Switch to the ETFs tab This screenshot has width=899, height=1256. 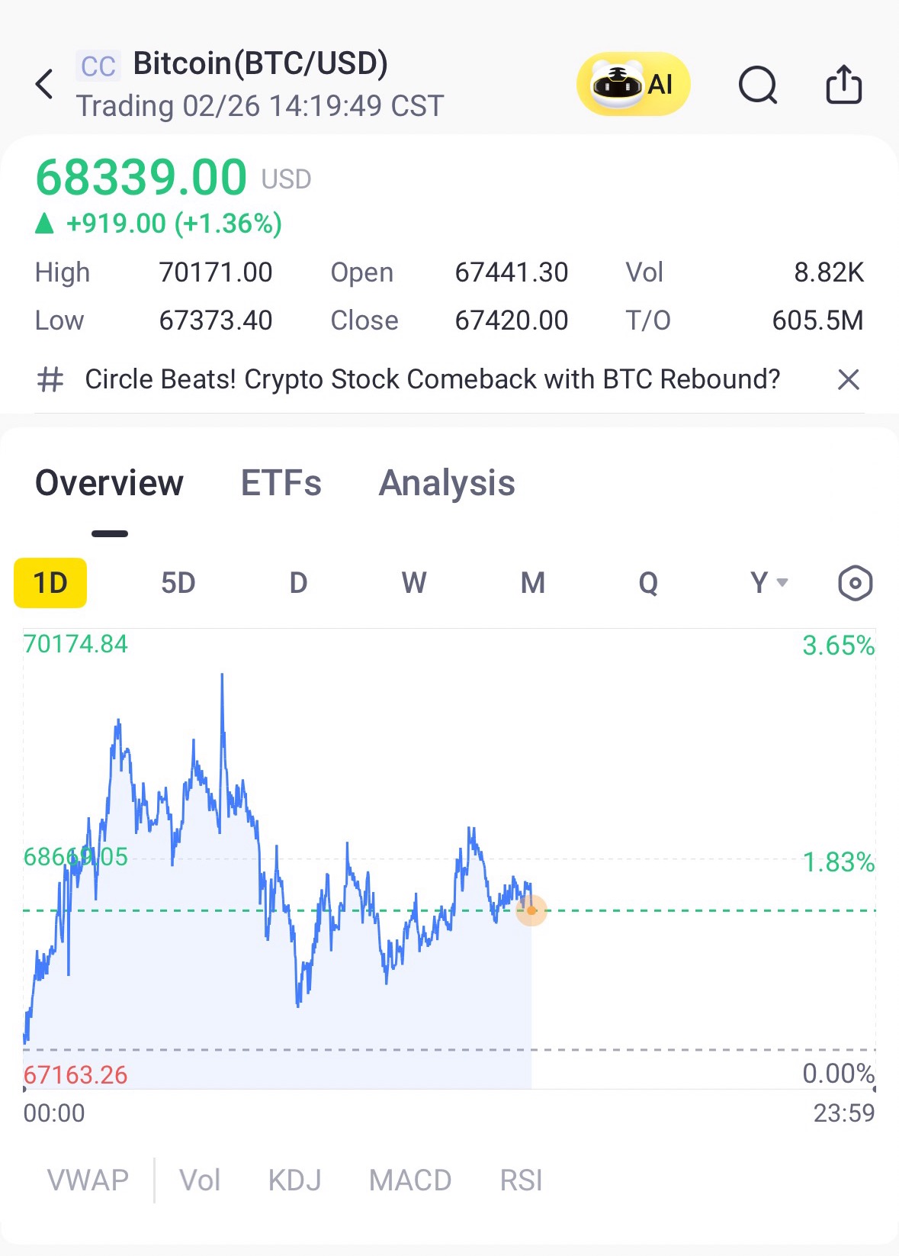click(281, 483)
